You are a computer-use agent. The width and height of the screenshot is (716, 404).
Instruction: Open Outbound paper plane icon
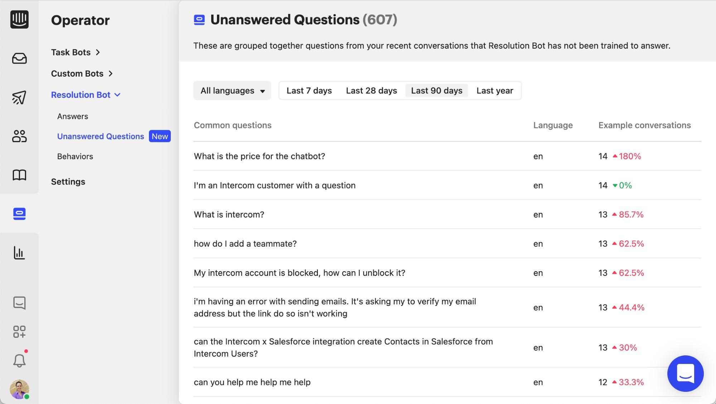(19, 97)
